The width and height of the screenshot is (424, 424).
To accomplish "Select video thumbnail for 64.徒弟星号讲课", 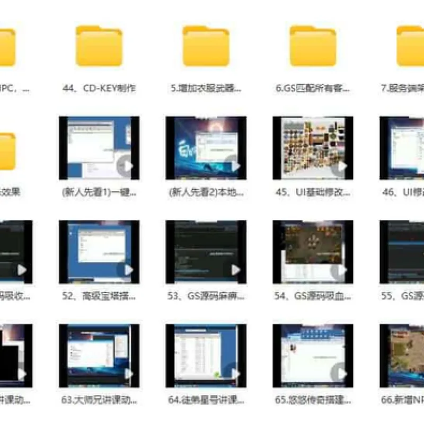I will (206, 356).
